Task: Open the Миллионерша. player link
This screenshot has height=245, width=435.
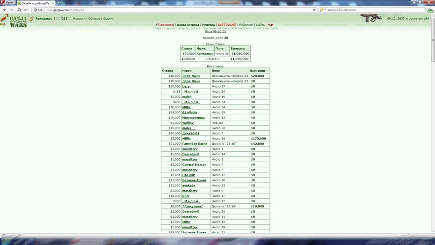Action: coord(194,118)
